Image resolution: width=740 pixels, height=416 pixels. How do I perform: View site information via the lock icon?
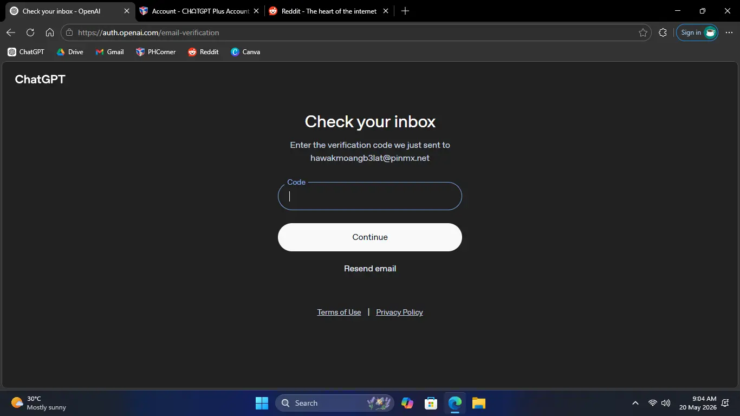69,32
